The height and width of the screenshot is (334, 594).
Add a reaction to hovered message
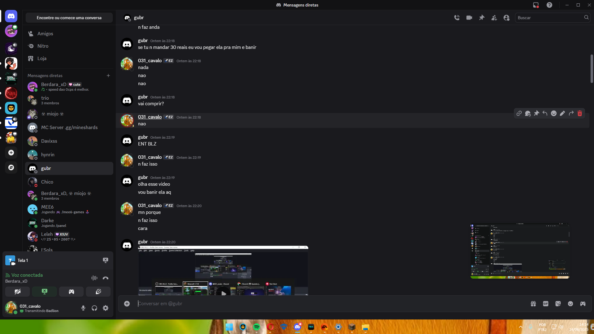pyautogui.click(x=554, y=113)
